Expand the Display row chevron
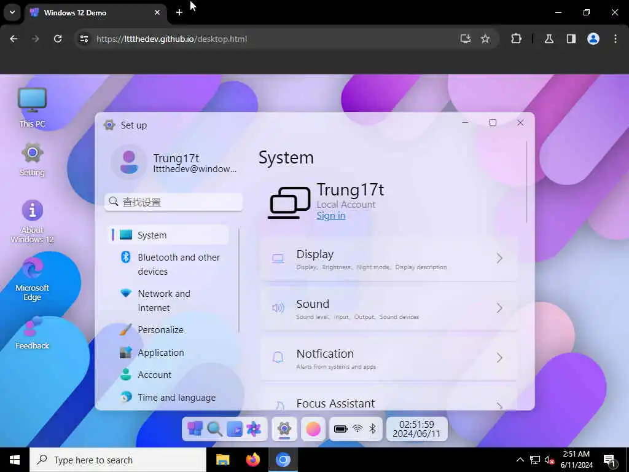Image resolution: width=629 pixels, height=472 pixels. 499,258
